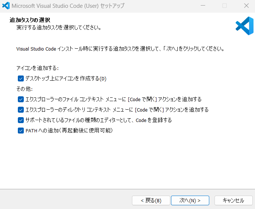Click the 実行する追加タスクを選択してください text
Screen dimensions: 255x209
click(x=59, y=28)
